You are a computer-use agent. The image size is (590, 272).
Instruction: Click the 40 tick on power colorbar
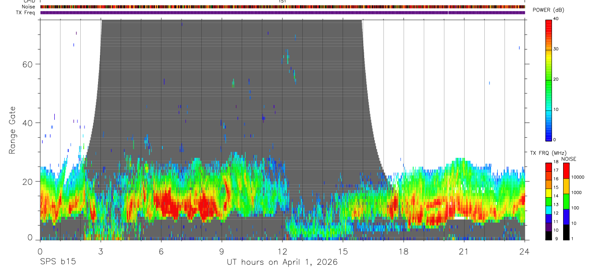(556, 19)
